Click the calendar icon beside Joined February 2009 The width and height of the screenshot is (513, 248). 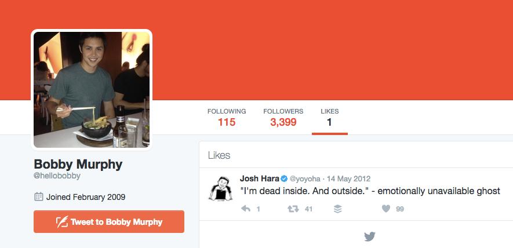(x=39, y=197)
